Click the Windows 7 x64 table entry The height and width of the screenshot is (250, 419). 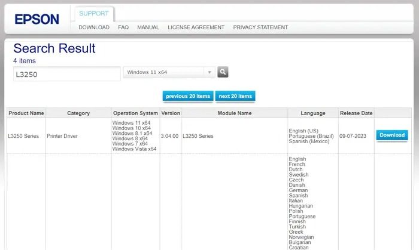point(130,144)
